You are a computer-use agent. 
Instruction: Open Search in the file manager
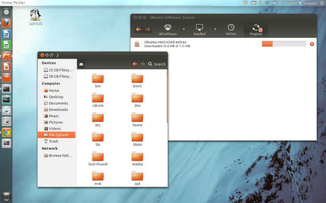click(157, 64)
